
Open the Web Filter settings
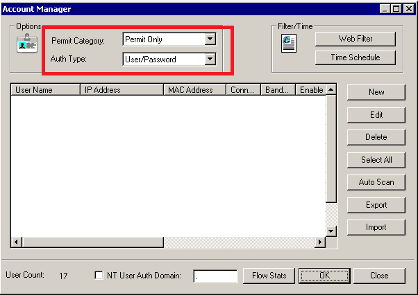tap(356, 39)
